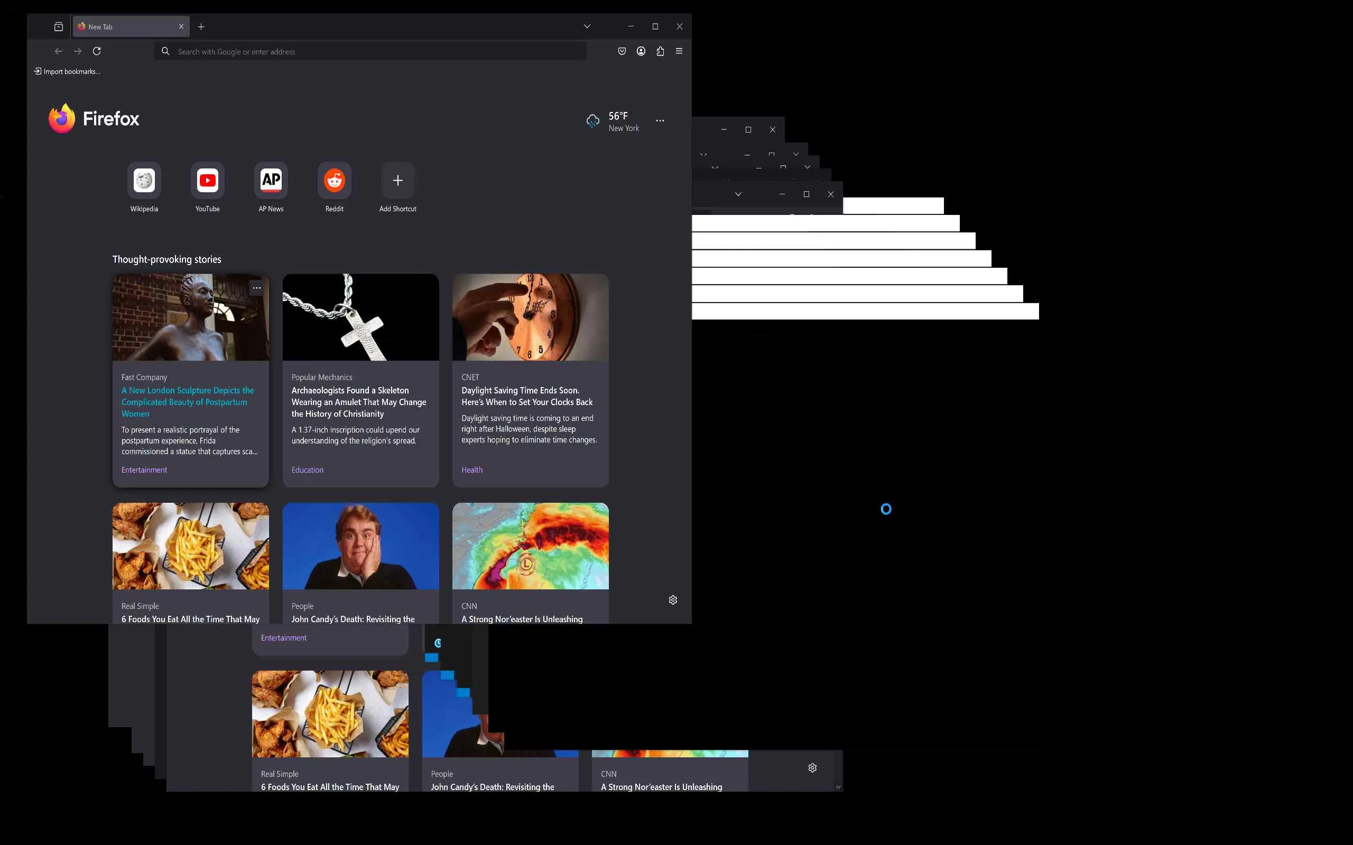The image size is (1353, 845).
Task: Open the Extensions puzzle icon
Action: [660, 51]
